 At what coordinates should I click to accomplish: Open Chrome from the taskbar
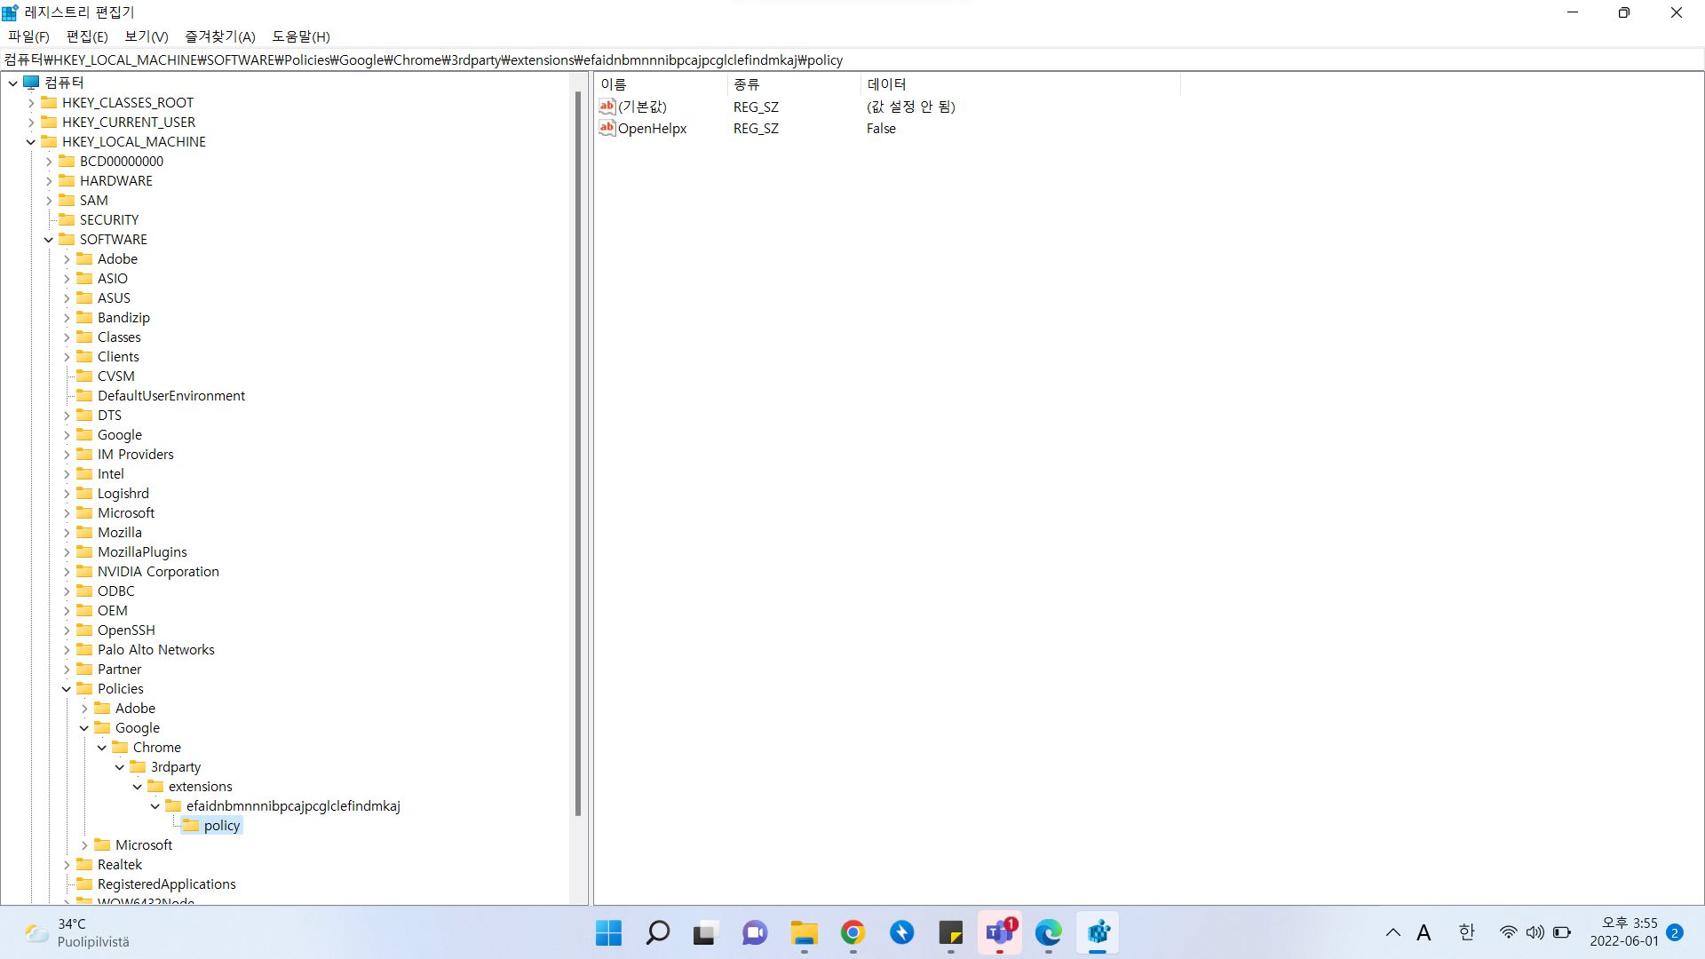click(852, 932)
